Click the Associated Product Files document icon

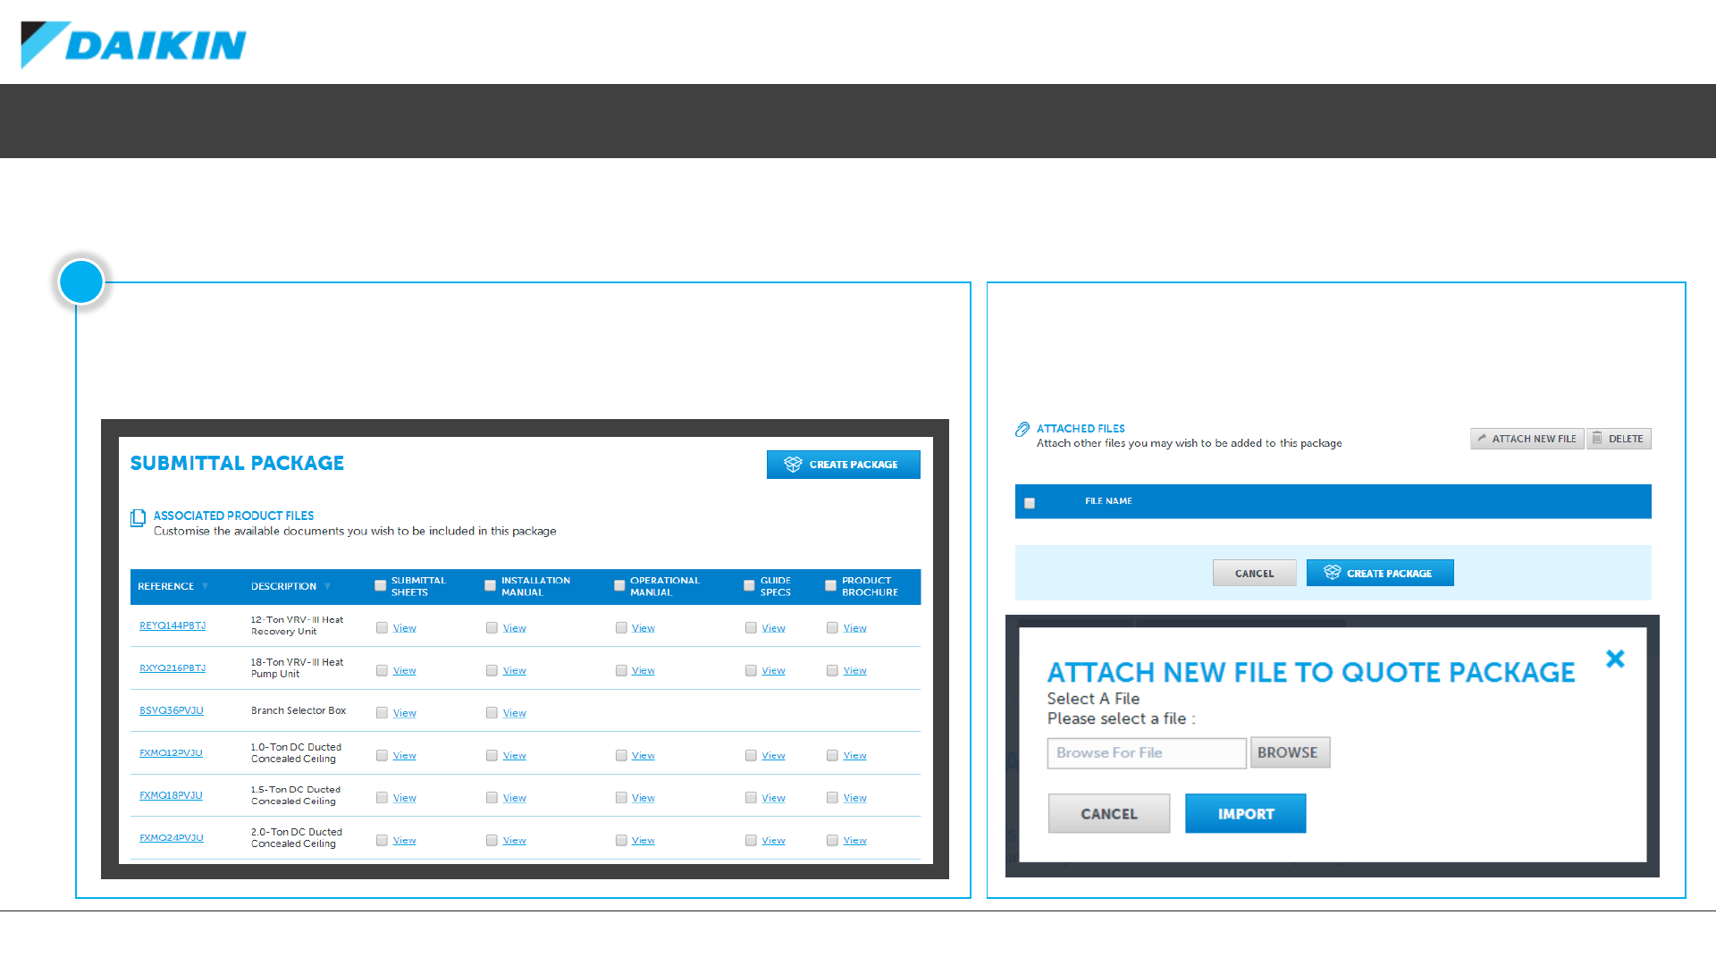pos(138,518)
